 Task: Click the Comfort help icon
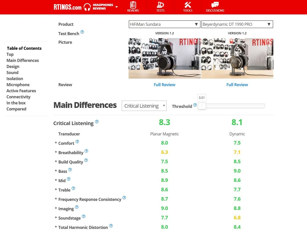(77, 142)
